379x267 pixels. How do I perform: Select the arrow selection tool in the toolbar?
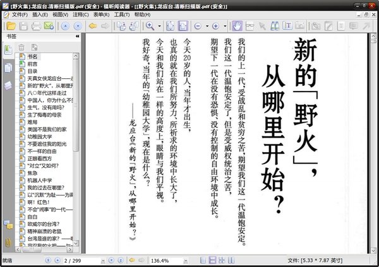[262, 26]
